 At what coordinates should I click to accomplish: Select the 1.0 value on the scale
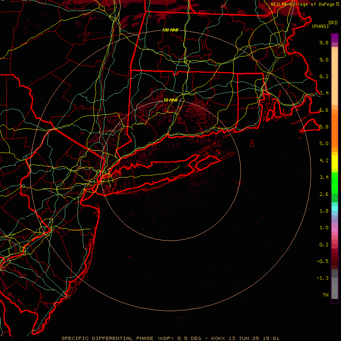point(324,228)
